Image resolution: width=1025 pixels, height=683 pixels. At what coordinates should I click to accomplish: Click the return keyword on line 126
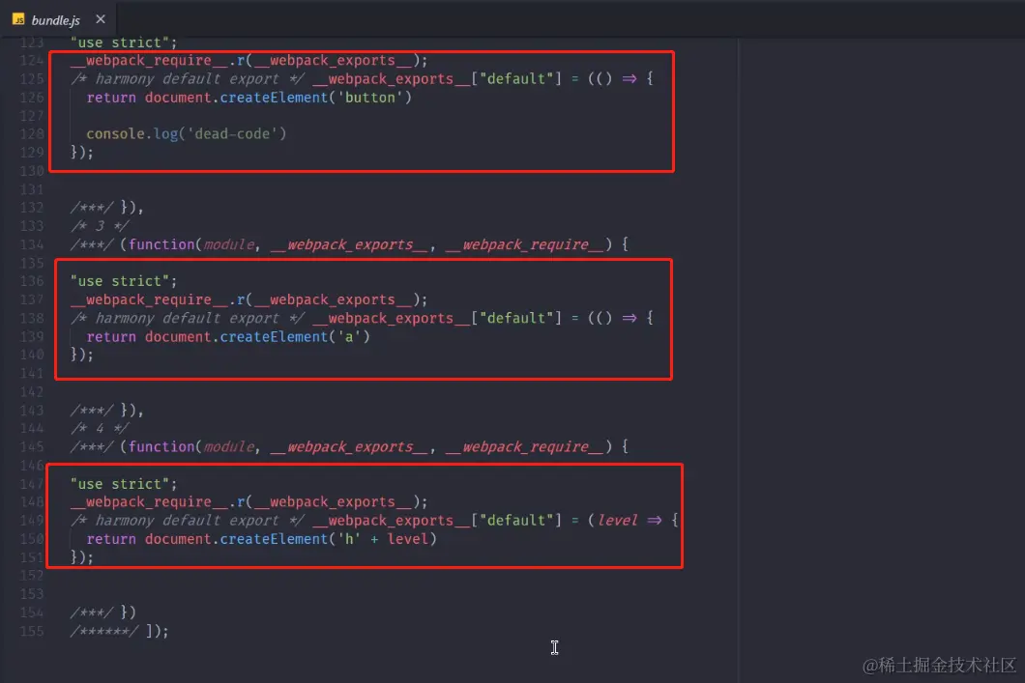coord(111,98)
